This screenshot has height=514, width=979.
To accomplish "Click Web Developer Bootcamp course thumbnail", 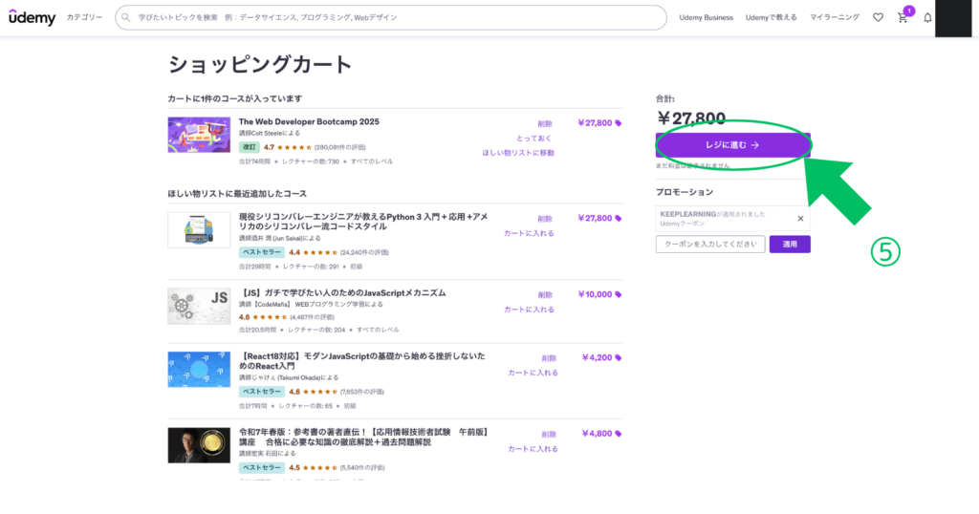I will click(x=199, y=135).
